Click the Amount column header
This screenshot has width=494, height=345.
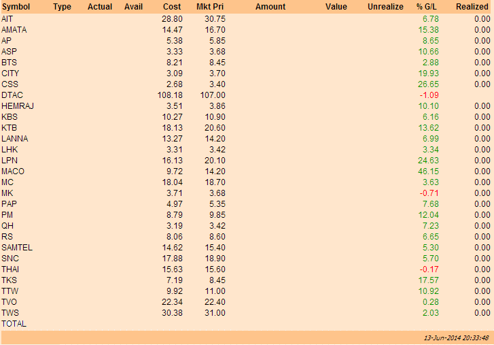(270, 7)
